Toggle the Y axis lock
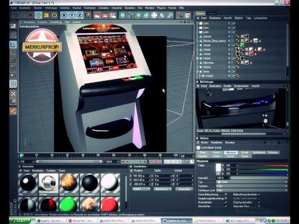Screen dimensions: 299x224 (72, 15)
